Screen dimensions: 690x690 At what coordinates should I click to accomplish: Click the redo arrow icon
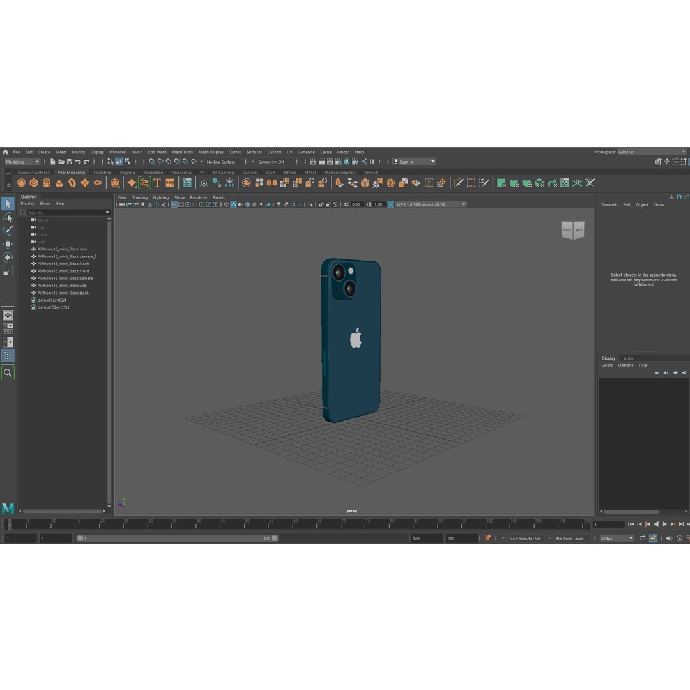click(x=86, y=162)
